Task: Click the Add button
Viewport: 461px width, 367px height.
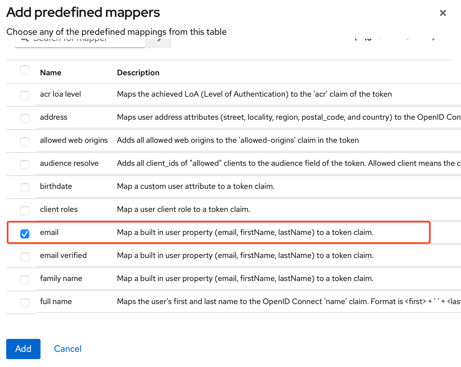Action: click(23, 349)
